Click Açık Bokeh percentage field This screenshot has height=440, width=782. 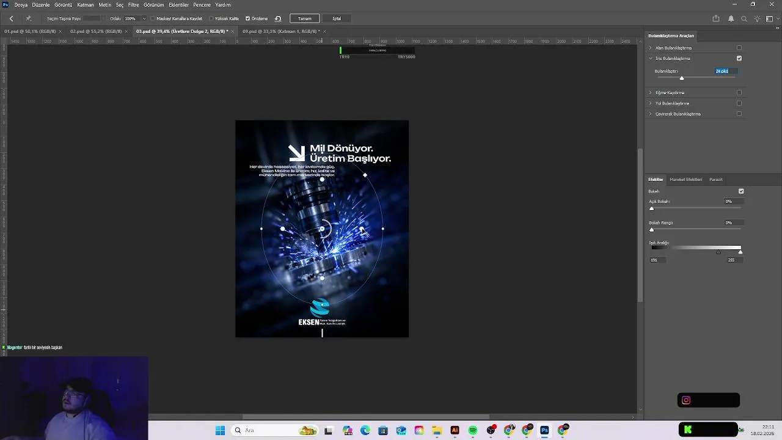pyautogui.click(x=733, y=201)
